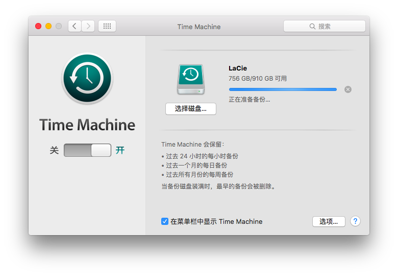Open the 选项... settings button

(x=329, y=221)
